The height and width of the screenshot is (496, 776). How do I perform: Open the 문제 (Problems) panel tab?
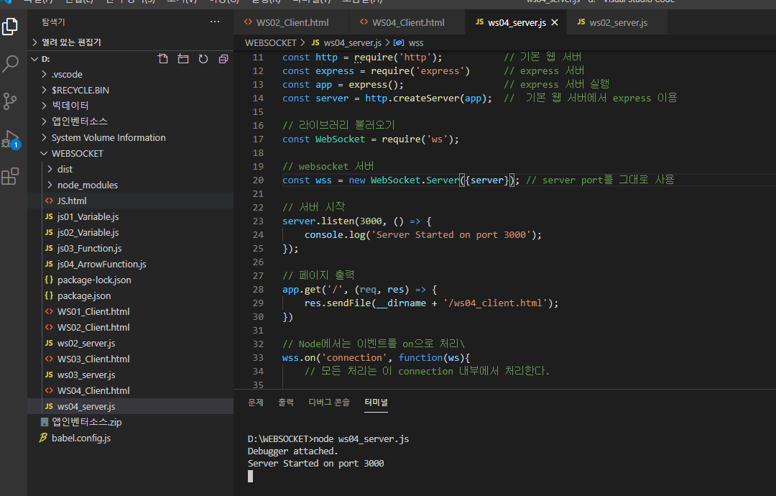(256, 403)
